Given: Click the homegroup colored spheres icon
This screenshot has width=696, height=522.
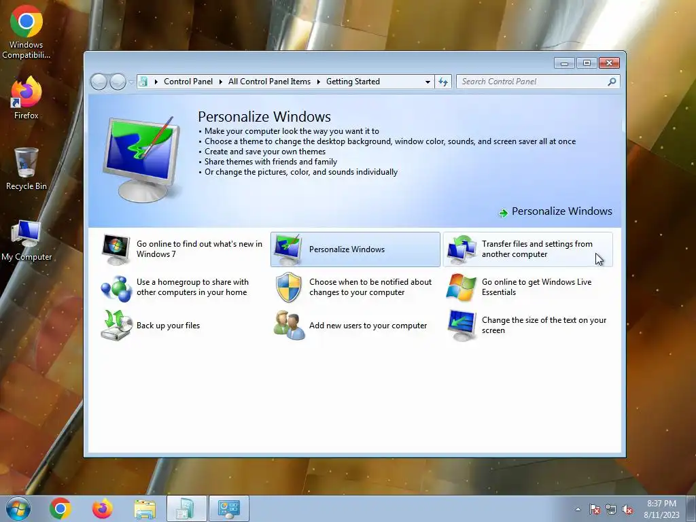Looking at the screenshot, I should click(116, 288).
